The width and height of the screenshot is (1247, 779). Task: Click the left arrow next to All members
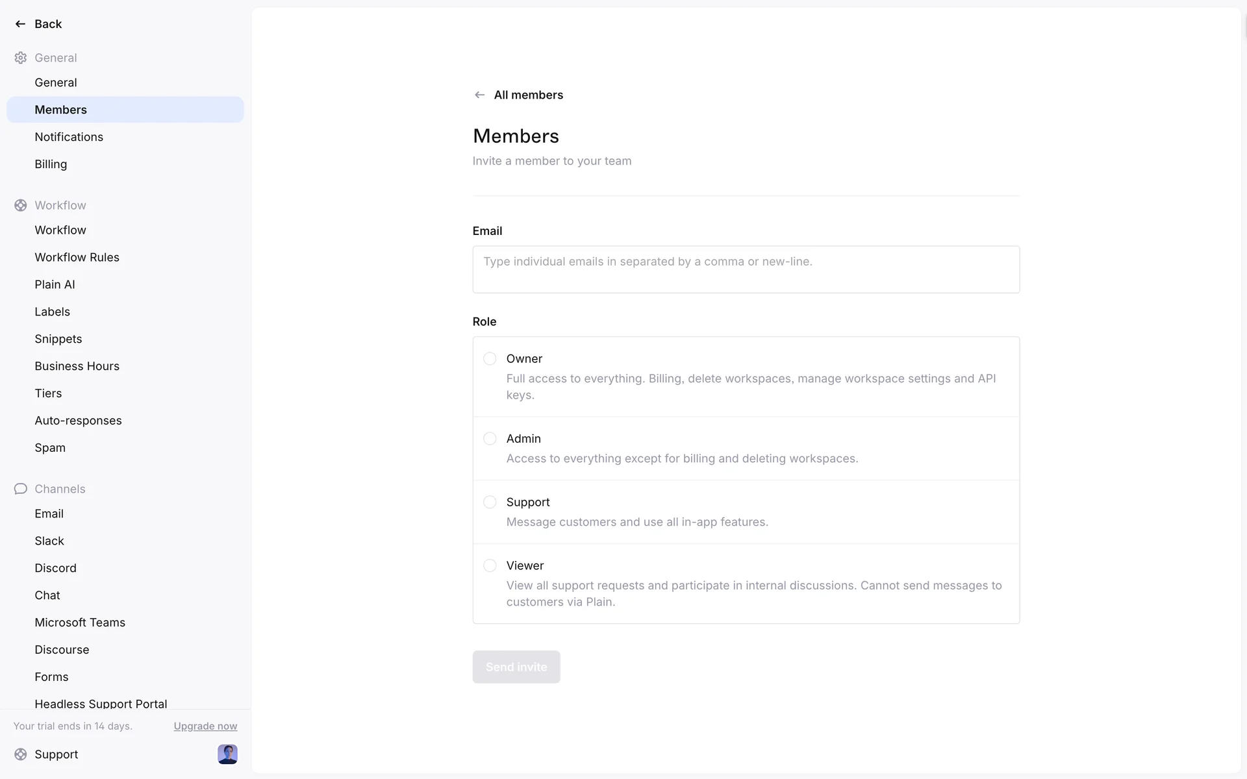click(479, 95)
